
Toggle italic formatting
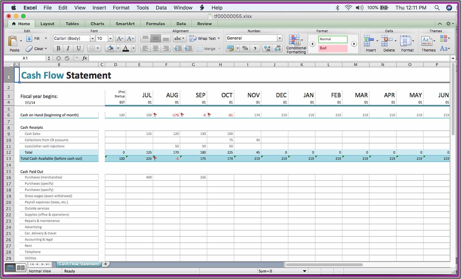coord(68,48)
